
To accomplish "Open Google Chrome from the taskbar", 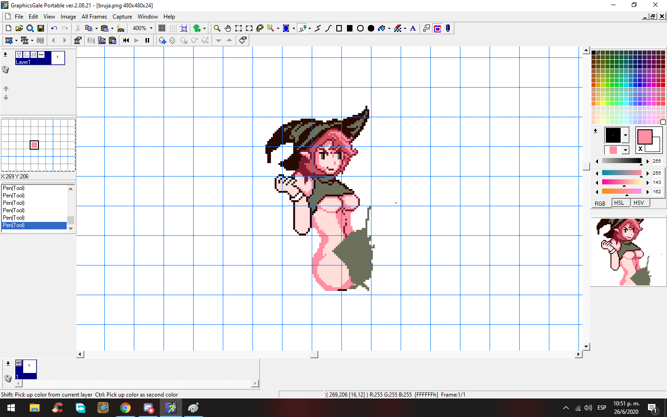I will coord(126,408).
